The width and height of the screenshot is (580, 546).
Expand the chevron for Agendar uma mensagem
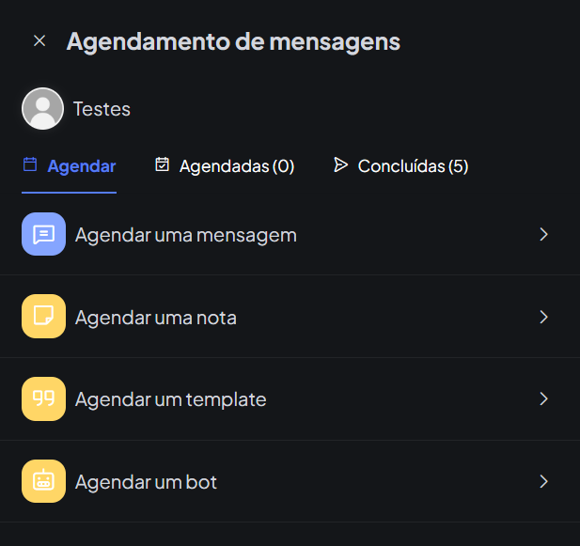pos(543,234)
